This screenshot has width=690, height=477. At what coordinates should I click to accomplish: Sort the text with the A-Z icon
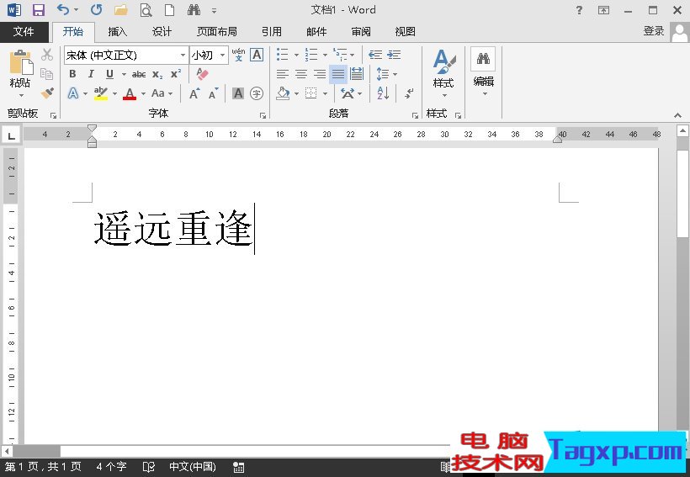[383, 93]
